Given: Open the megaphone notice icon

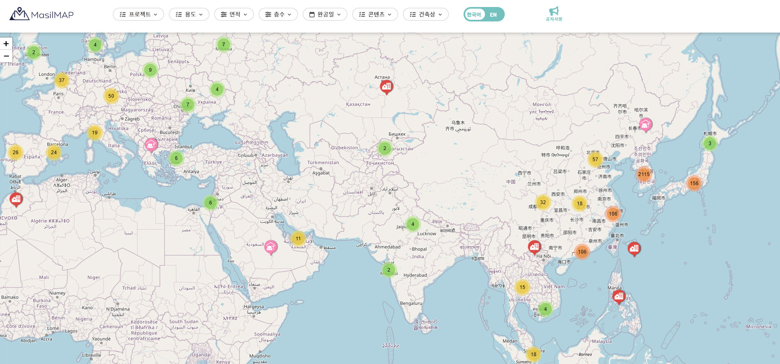Looking at the screenshot, I should [x=554, y=14].
